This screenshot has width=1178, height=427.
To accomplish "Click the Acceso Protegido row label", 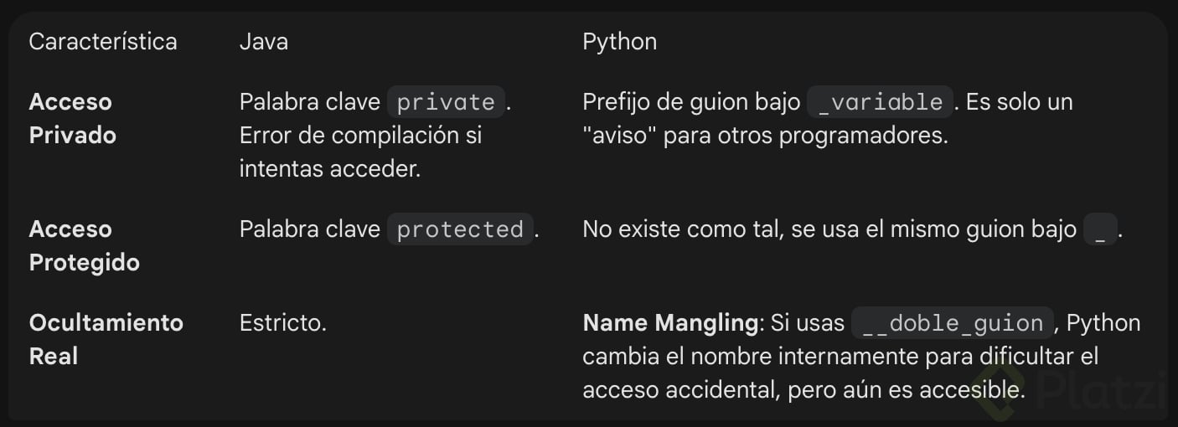I will click(84, 245).
